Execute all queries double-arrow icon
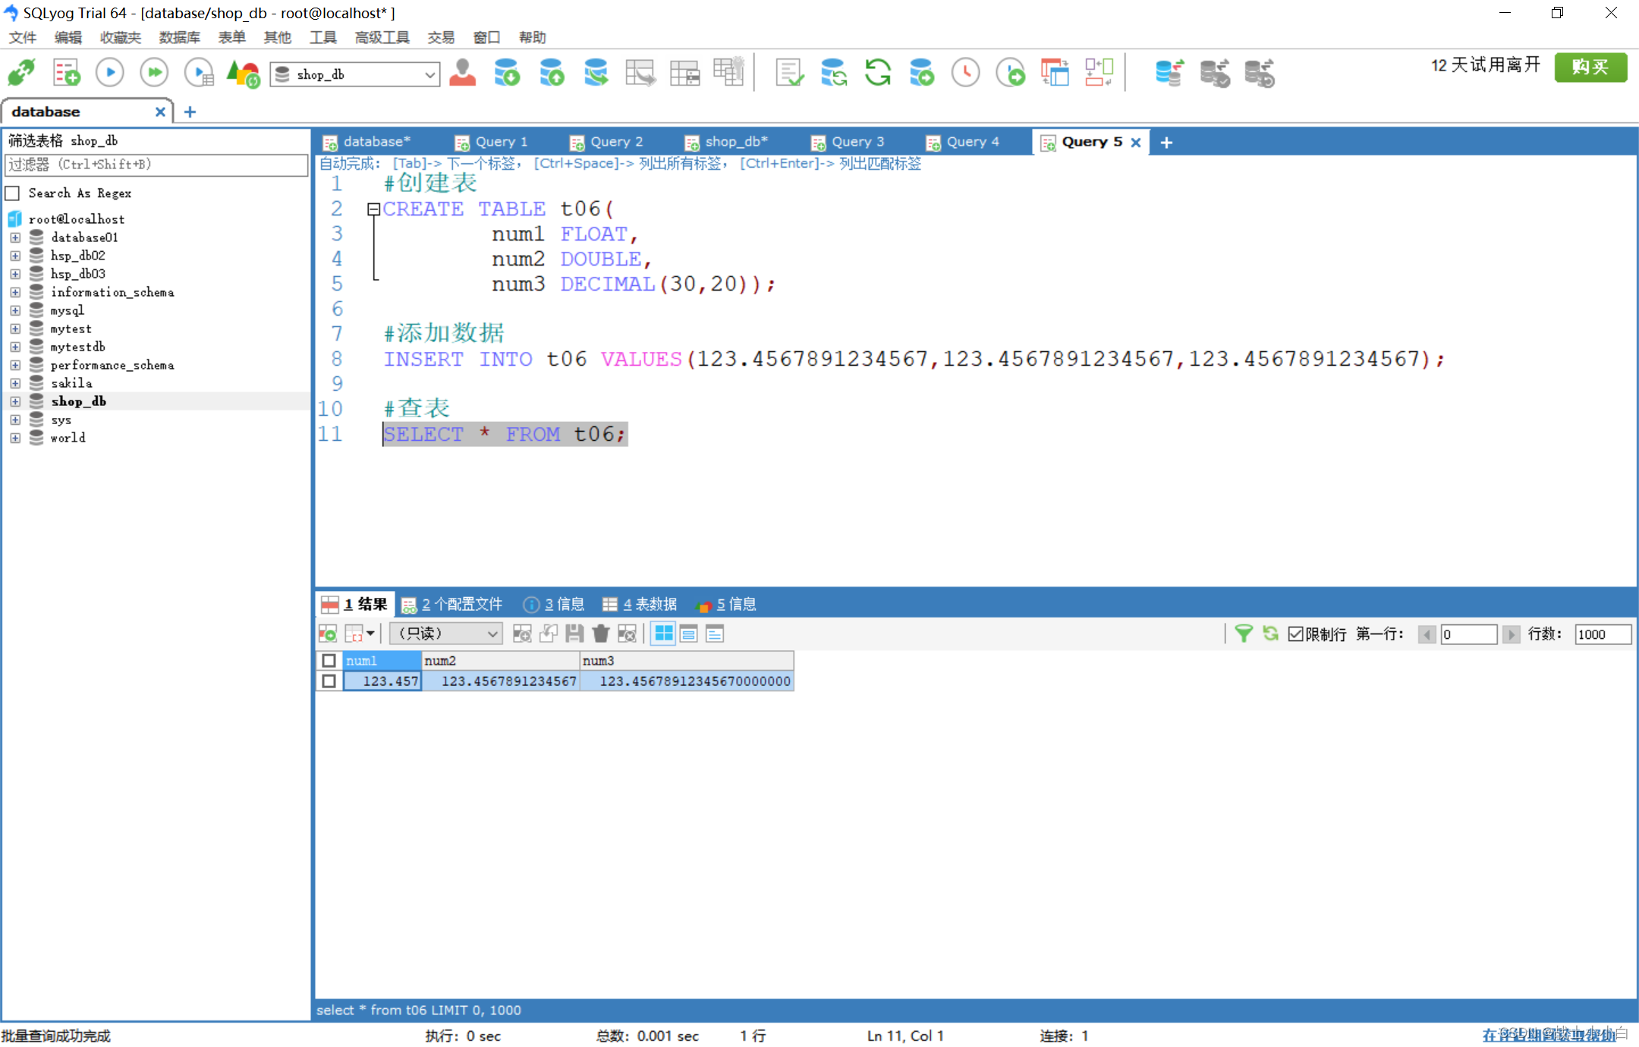This screenshot has height=1047, width=1639. click(x=155, y=74)
